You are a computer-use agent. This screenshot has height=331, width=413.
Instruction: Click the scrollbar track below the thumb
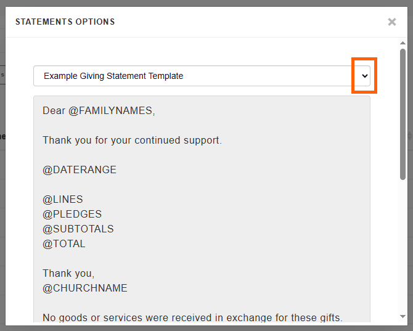tap(403, 247)
